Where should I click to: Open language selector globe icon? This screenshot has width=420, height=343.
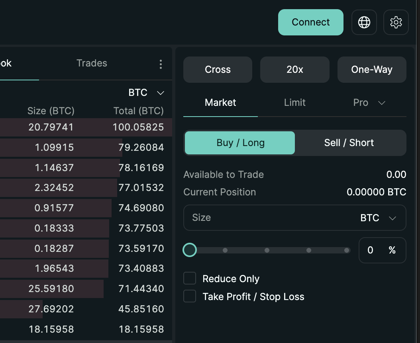(364, 22)
